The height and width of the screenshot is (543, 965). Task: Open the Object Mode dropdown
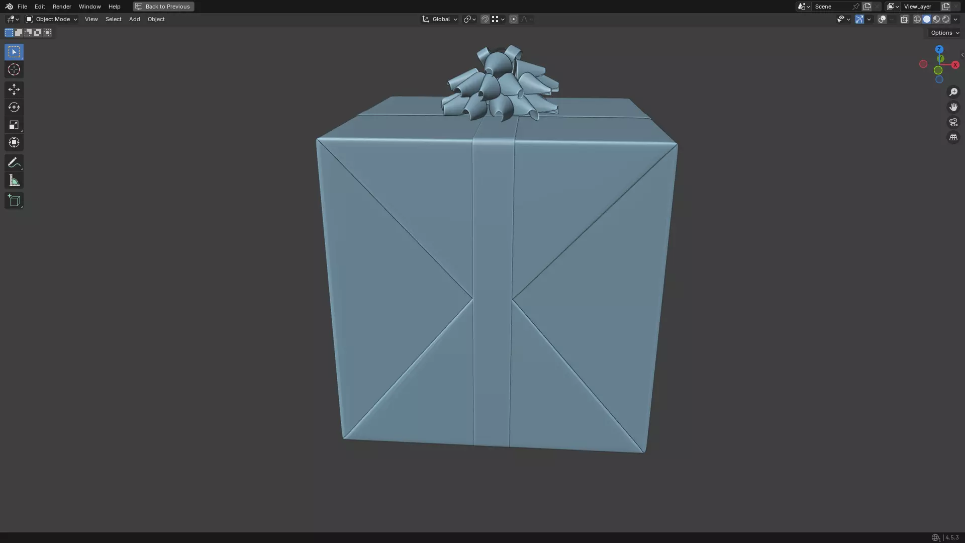[52, 19]
